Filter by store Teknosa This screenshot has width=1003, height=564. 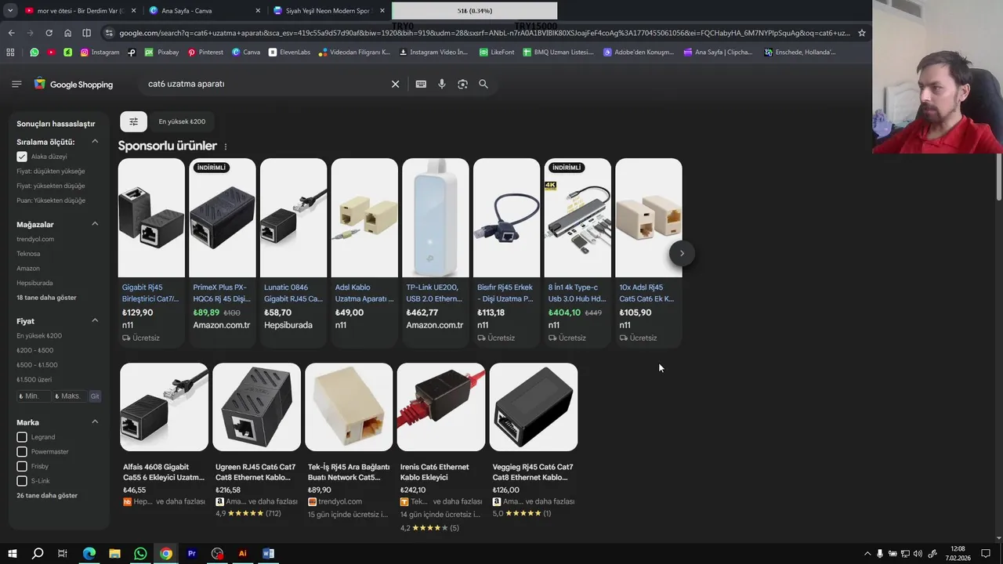tap(28, 254)
